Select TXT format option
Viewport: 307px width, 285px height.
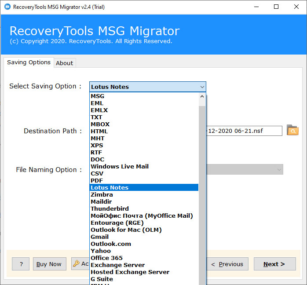[144, 117]
